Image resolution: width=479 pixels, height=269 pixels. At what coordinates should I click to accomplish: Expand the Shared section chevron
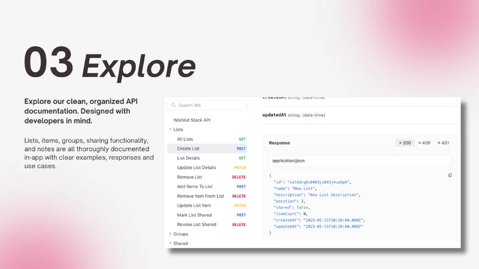[x=170, y=243]
